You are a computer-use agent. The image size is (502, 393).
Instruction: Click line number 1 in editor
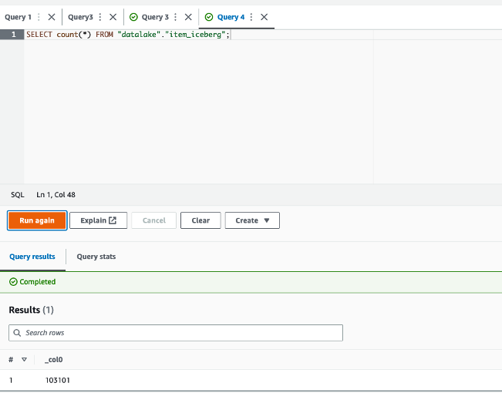coord(13,35)
